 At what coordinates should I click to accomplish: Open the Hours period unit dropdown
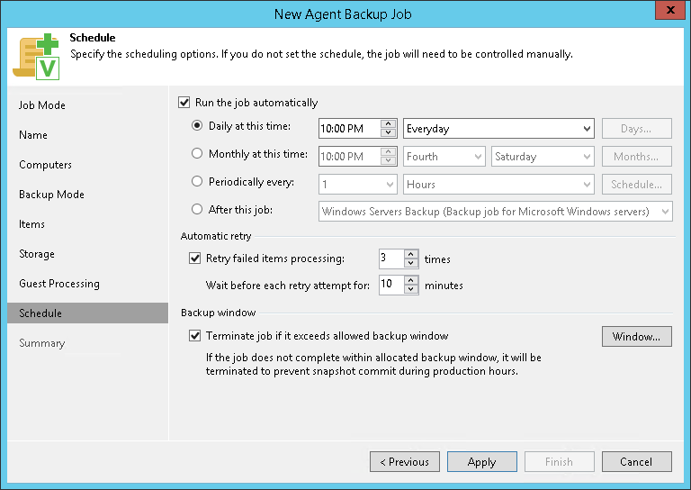click(x=498, y=184)
